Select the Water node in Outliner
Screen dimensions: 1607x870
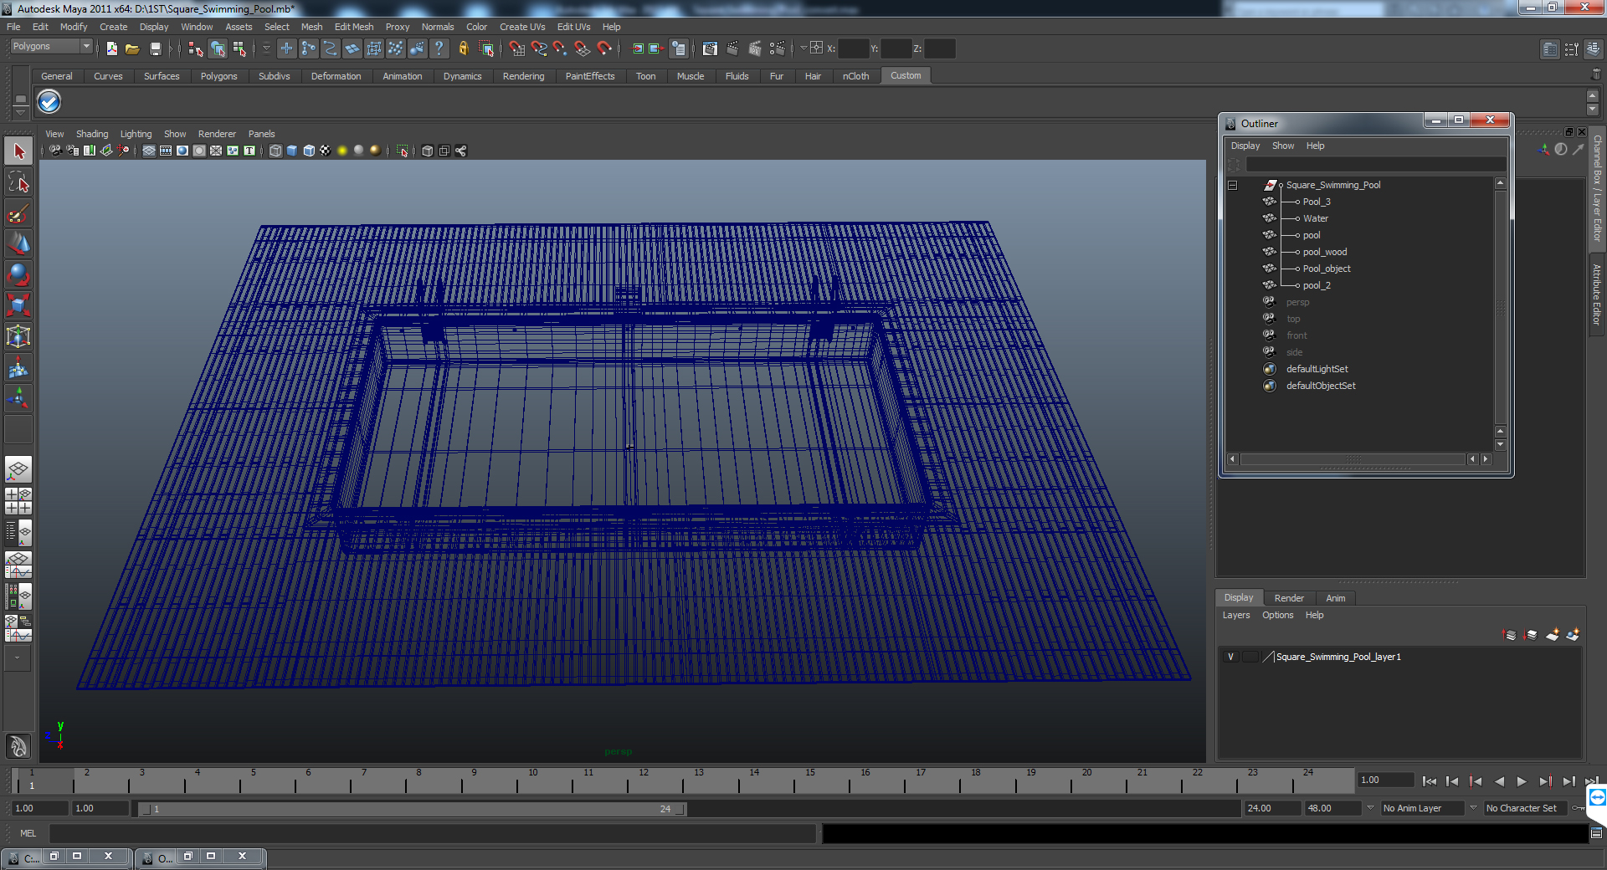[x=1315, y=218]
